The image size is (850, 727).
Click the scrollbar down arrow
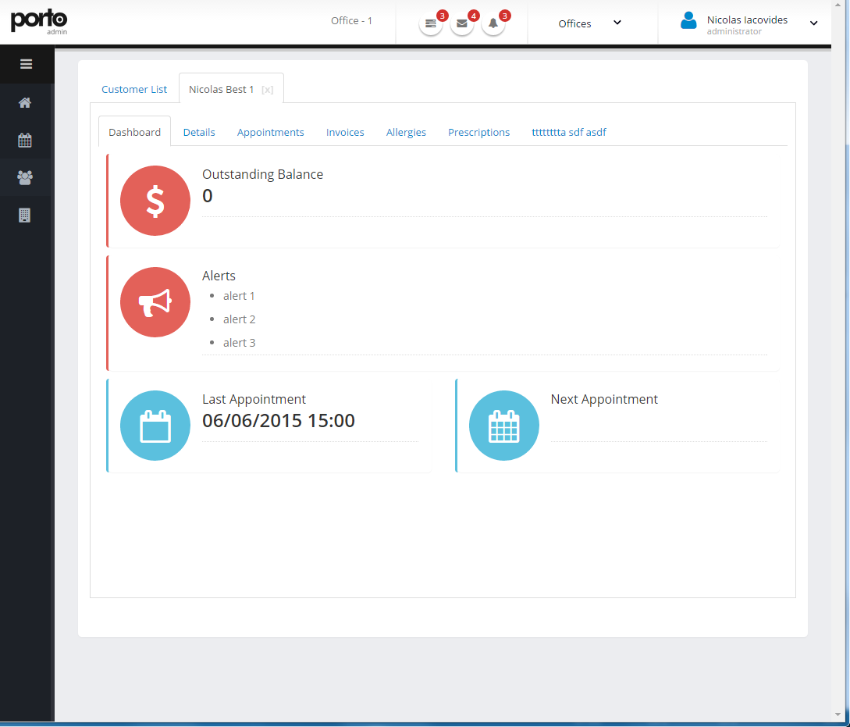[838, 715]
